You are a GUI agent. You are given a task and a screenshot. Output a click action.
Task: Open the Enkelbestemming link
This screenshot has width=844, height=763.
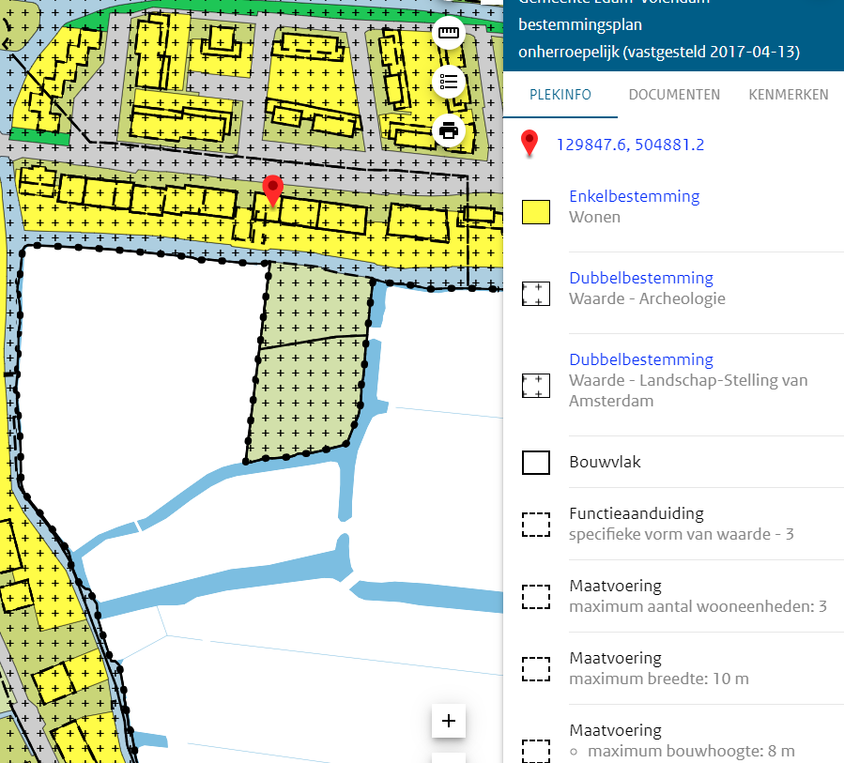tap(634, 196)
